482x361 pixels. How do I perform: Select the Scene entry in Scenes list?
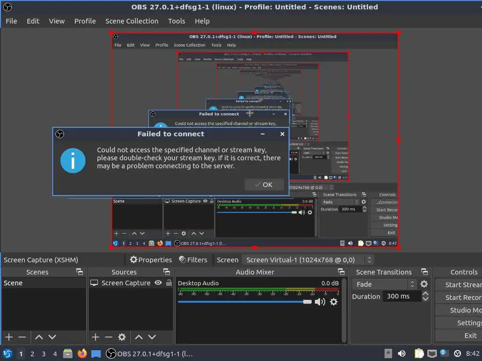tap(44, 283)
